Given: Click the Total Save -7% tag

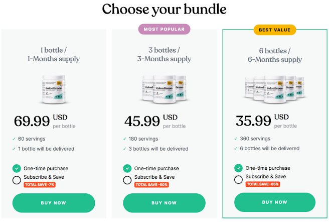Looking at the screenshot, I should (39, 185).
